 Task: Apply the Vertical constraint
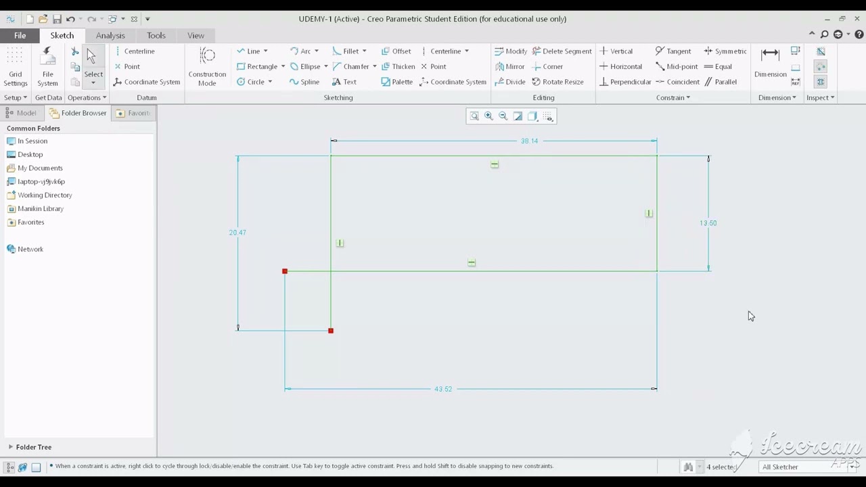point(616,51)
